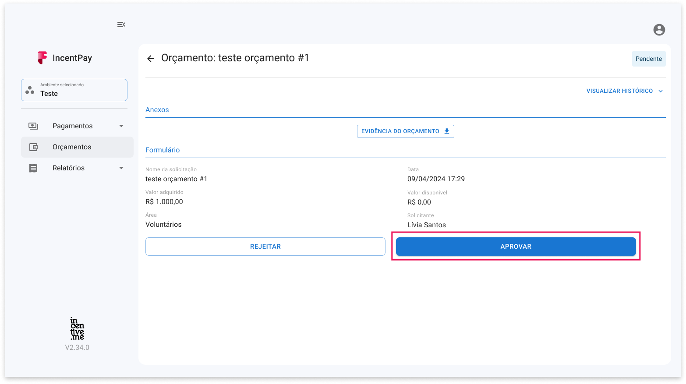The height and width of the screenshot is (384, 686).
Task: Click the page title Orçamento: teste orçamento #1
Action: [x=235, y=58]
